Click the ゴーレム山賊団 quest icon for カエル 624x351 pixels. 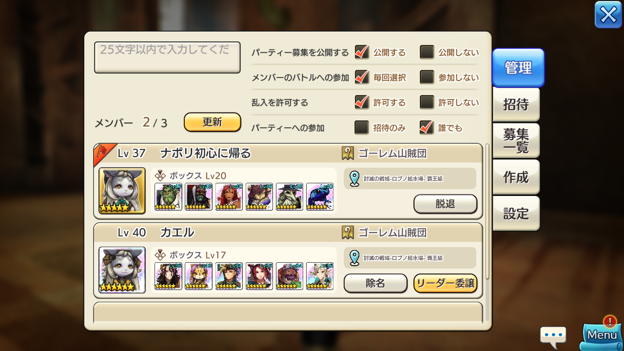click(348, 233)
